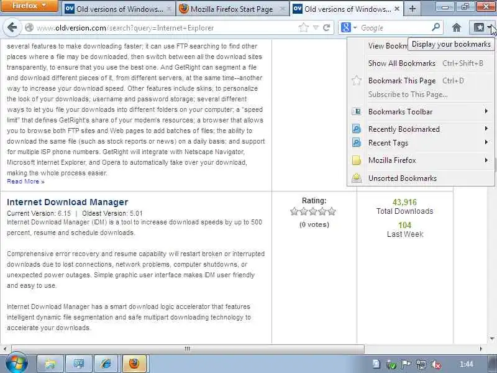Click the network tray icon
This screenshot has height=373, width=497.
point(421,364)
